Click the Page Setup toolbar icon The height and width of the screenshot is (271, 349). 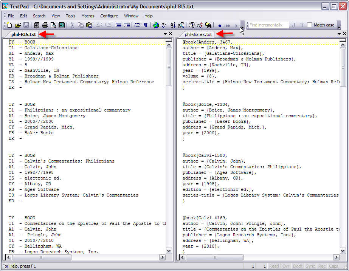[62, 25]
